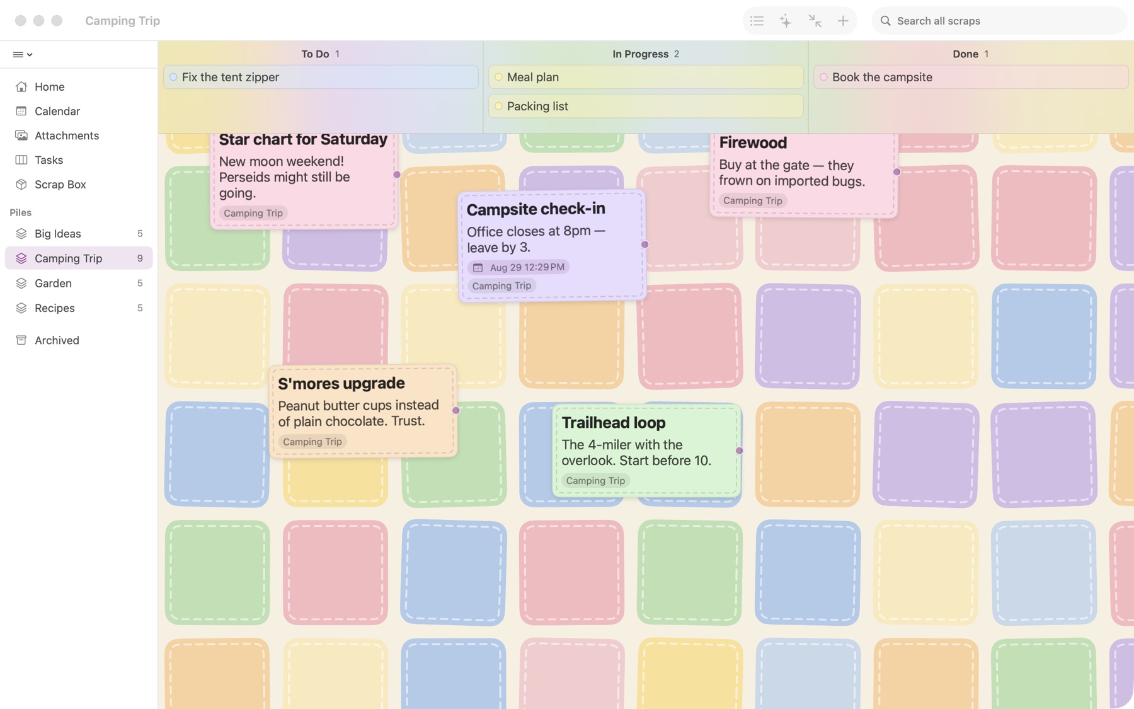
Task: Click the Done column header
Action: (971, 54)
